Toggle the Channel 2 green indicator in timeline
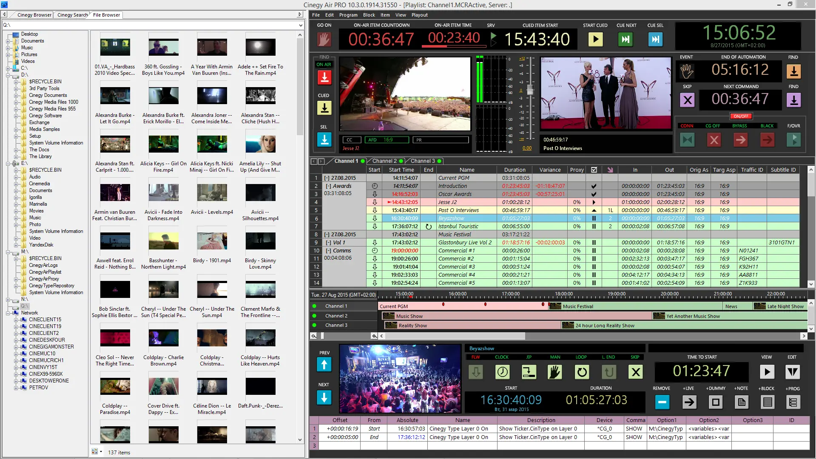816x459 pixels. coord(314,316)
